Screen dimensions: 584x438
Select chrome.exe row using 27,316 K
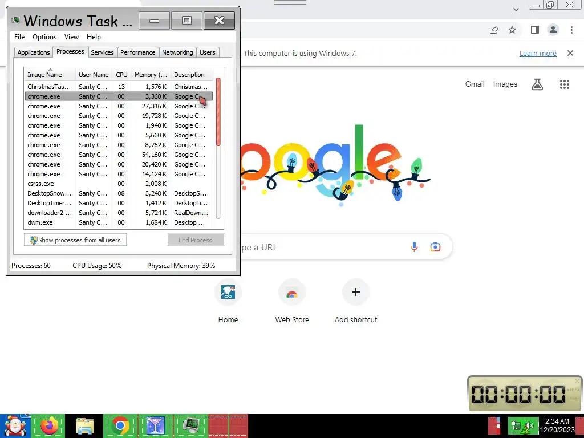[x=119, y=106]
